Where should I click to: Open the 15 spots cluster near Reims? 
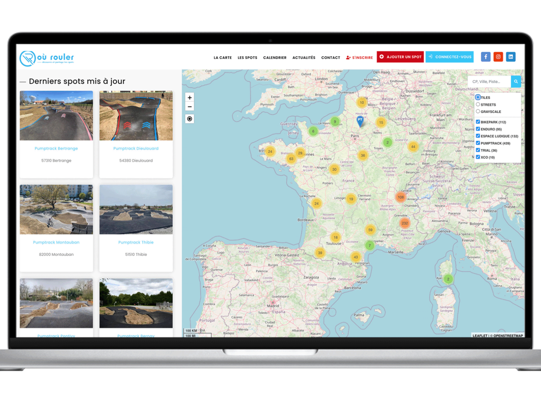[381, 123]
